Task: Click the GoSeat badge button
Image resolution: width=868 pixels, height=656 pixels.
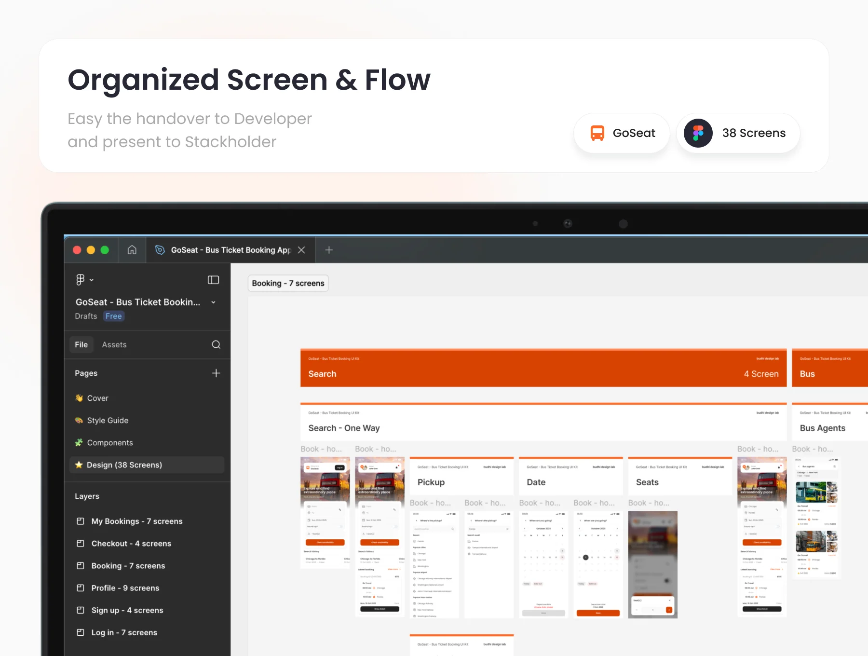Action: [622, 133]
